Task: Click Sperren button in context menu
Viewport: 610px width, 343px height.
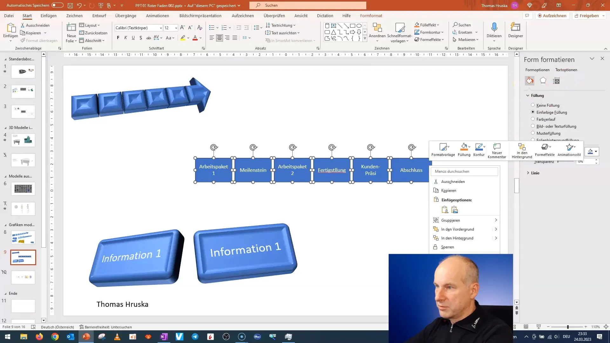Action: click(x=448, y=247)
